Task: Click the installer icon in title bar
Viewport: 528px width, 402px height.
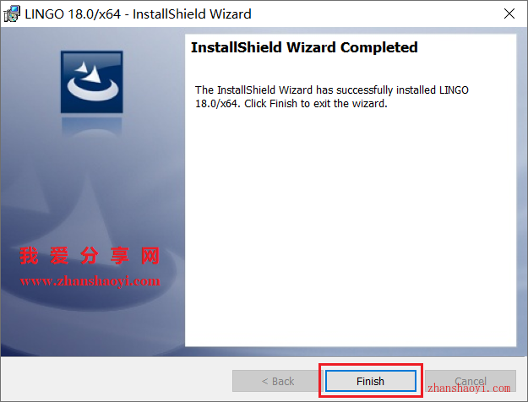Action: coord(12,14)
